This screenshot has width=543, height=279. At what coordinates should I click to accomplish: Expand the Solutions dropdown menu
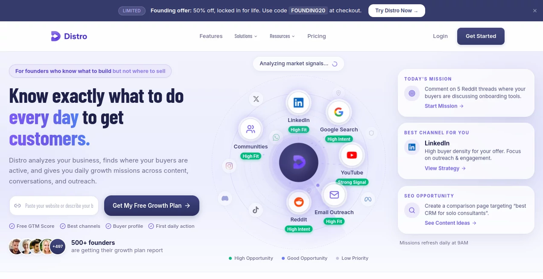pos(246,36)
